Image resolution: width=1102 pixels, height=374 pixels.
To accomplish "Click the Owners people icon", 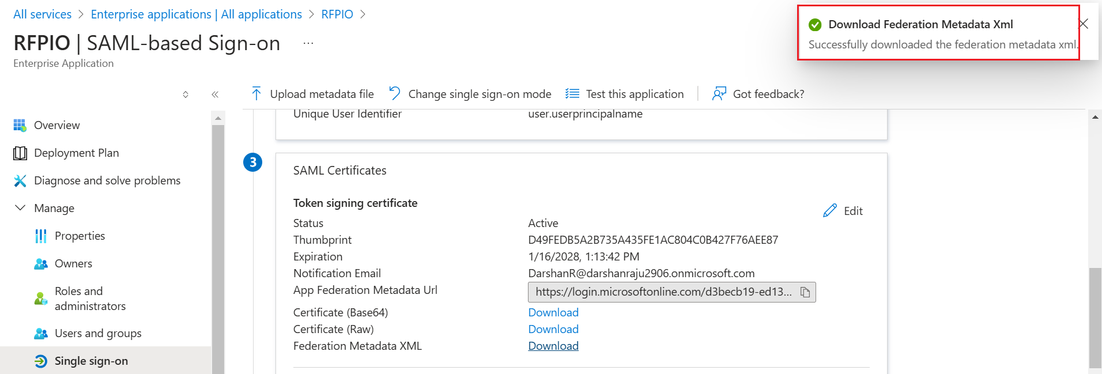I will pyautogui.click(x=41, y=264).
